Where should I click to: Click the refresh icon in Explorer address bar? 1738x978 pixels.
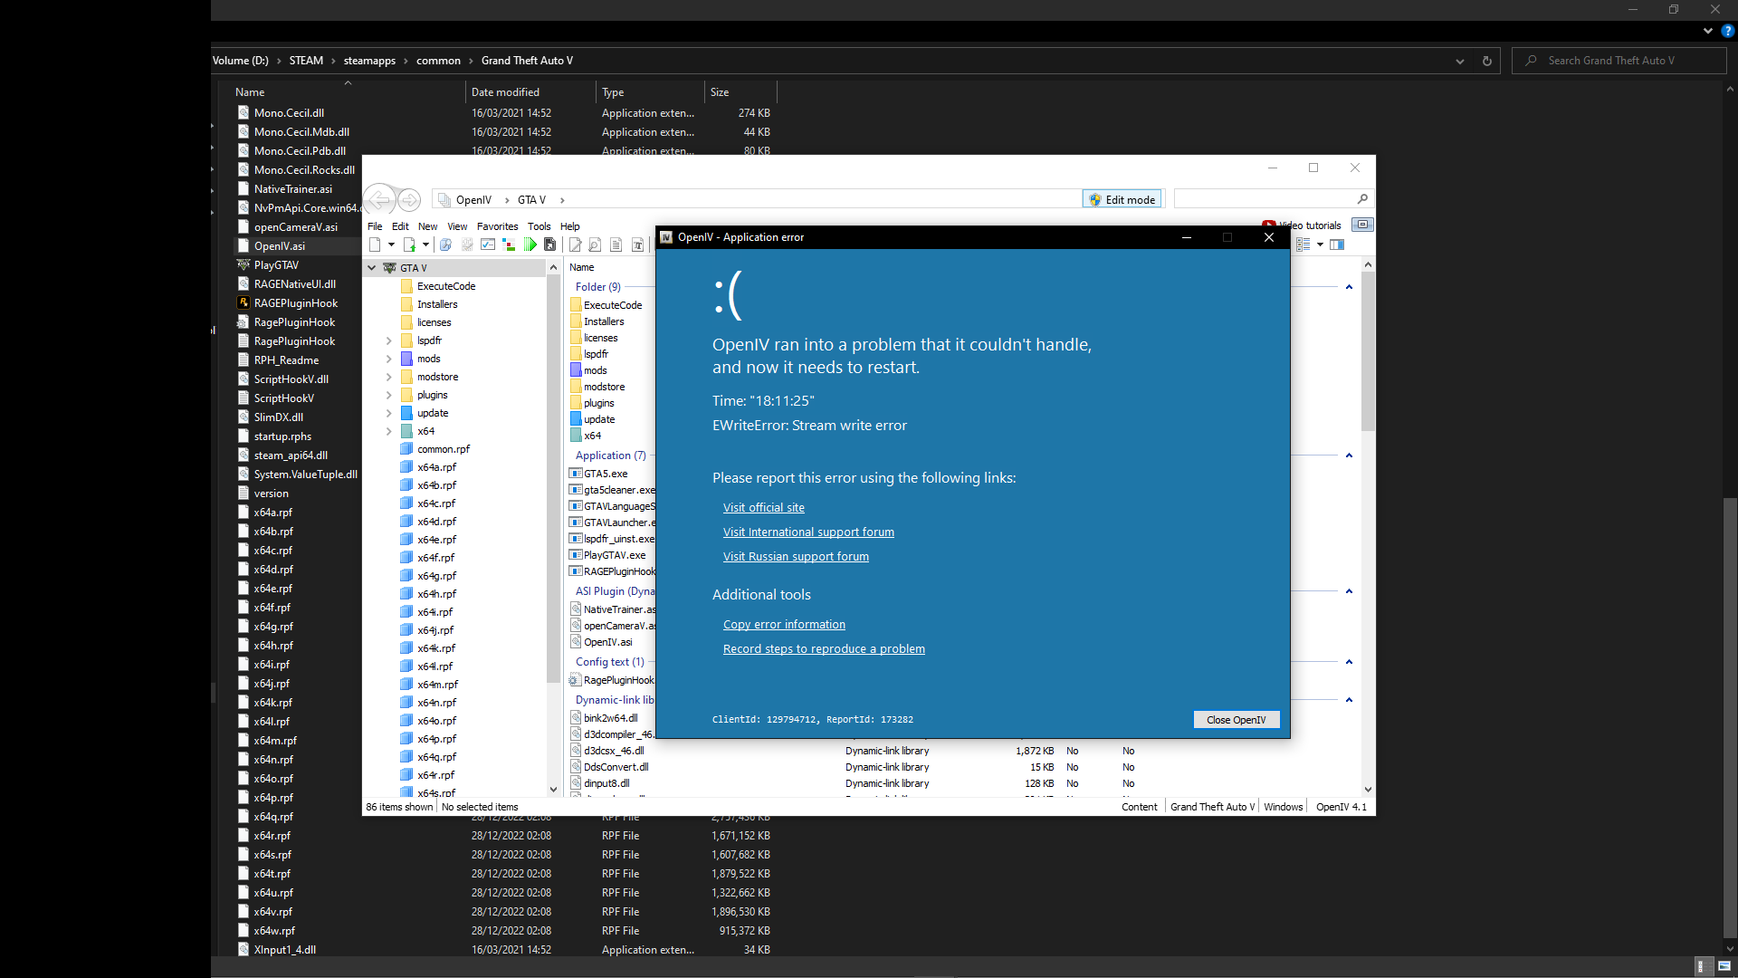(1486, 61)
